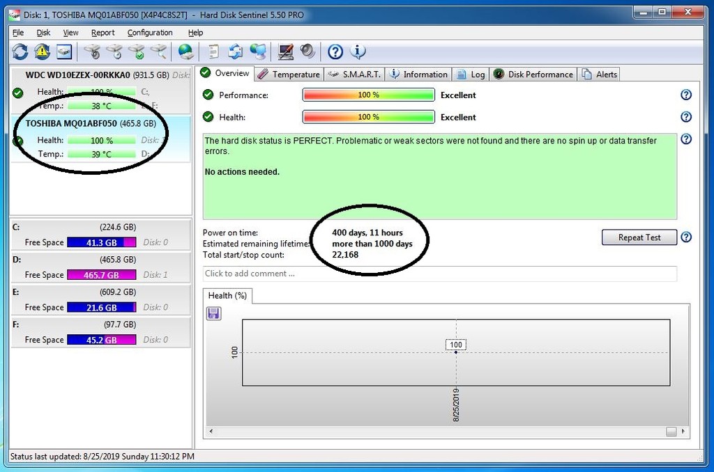
Task: Click the TOSHIBA Temp 39 °C bar
Action: (x=102, y=154)
